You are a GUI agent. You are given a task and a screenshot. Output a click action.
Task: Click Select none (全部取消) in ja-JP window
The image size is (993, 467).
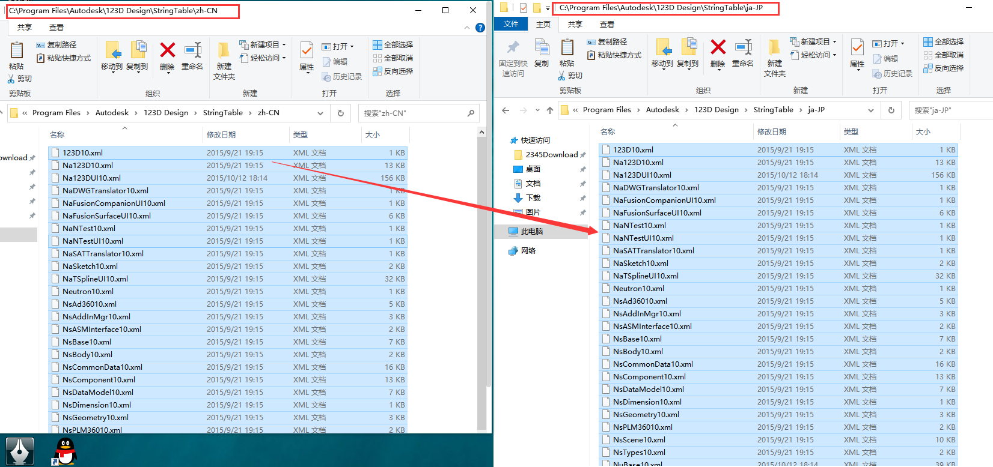point(943,55)
